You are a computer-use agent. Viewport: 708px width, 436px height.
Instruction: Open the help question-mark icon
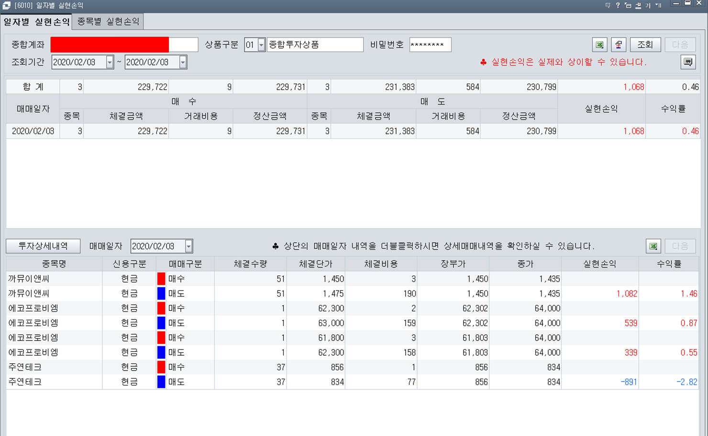618,5
